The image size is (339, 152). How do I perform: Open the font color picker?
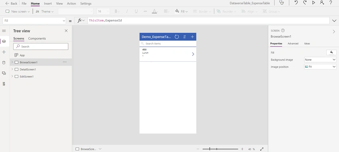tap(155, 12)
